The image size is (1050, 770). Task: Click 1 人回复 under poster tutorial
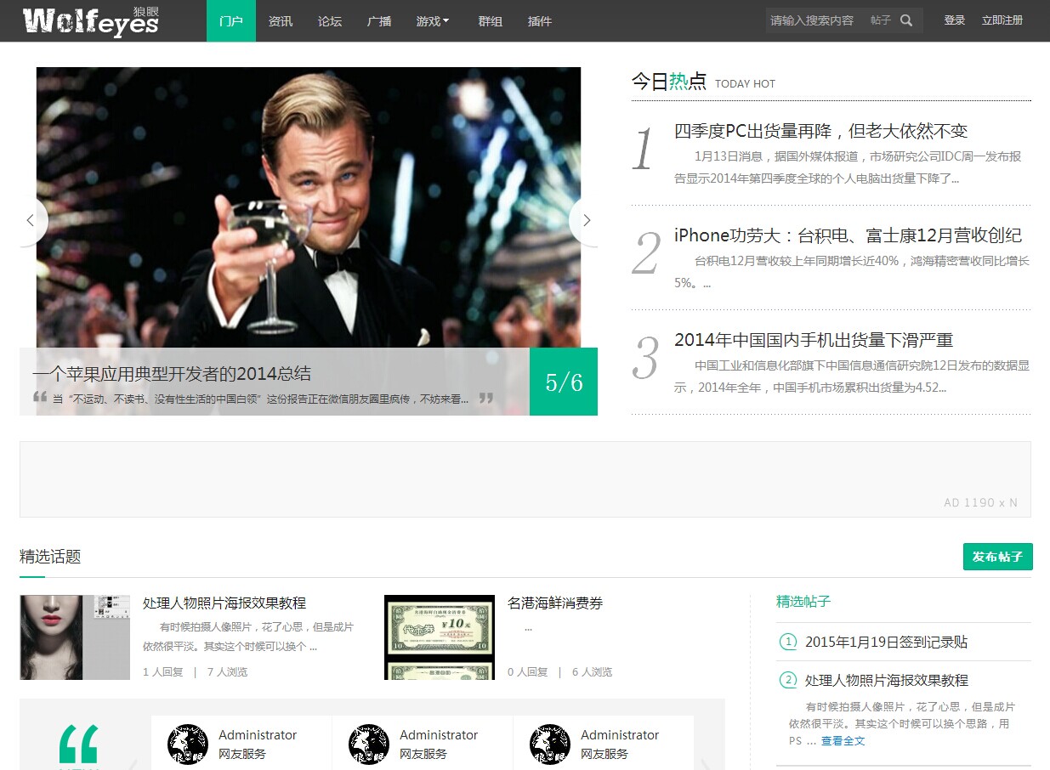pos(163,671)
